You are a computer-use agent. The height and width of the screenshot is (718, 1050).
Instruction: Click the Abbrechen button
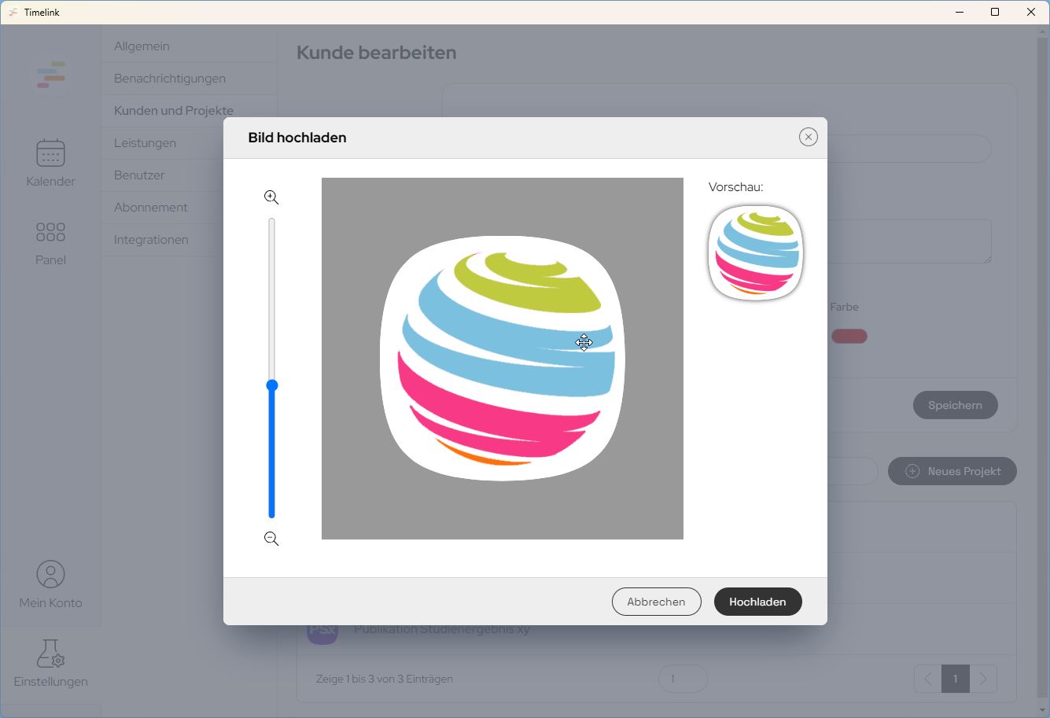[656, 602]
